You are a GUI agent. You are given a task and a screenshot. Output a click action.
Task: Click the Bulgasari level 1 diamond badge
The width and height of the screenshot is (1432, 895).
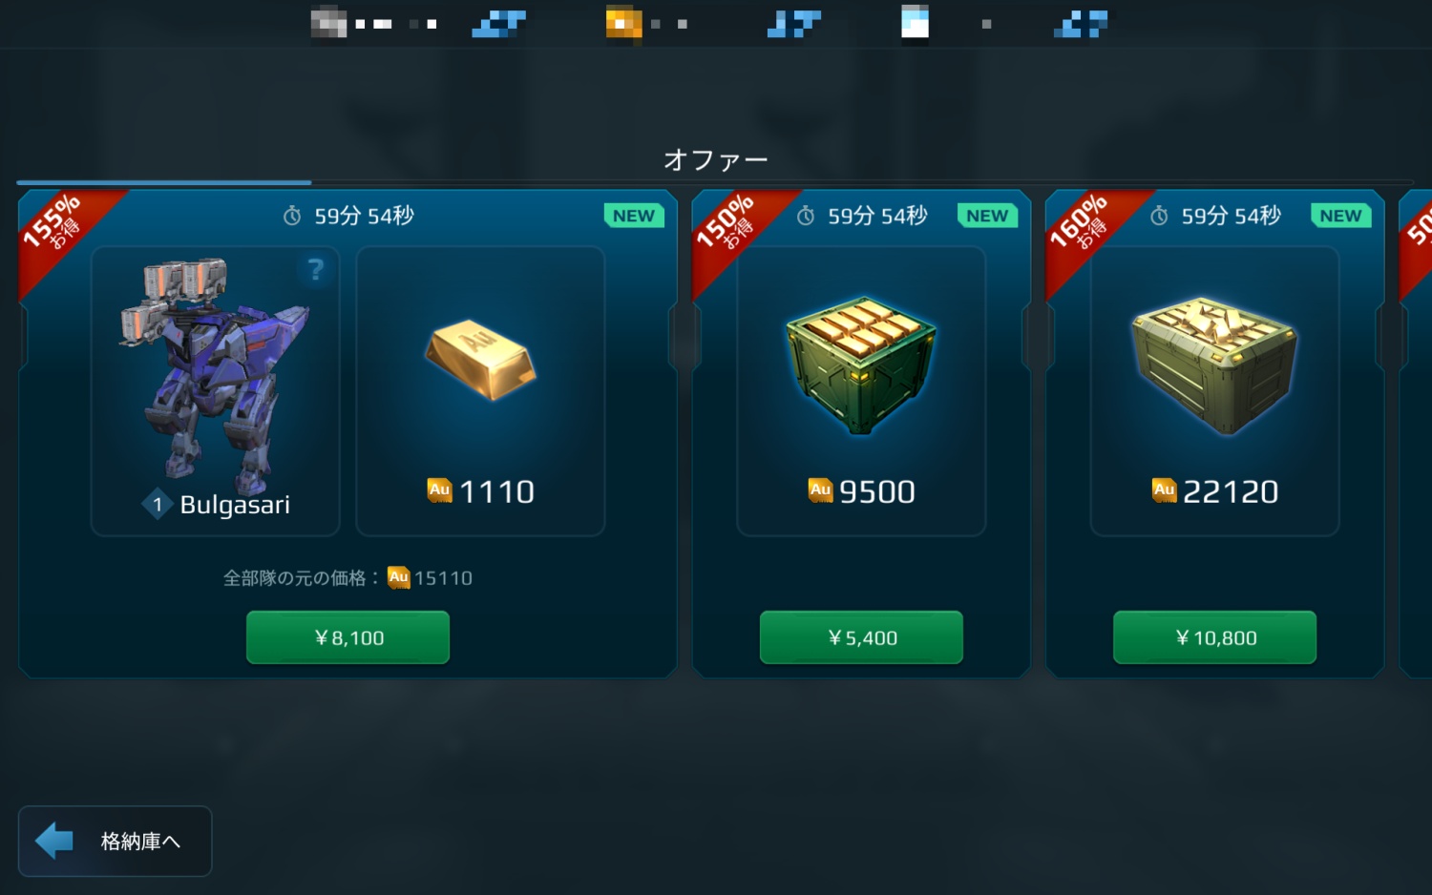(158, 504)
